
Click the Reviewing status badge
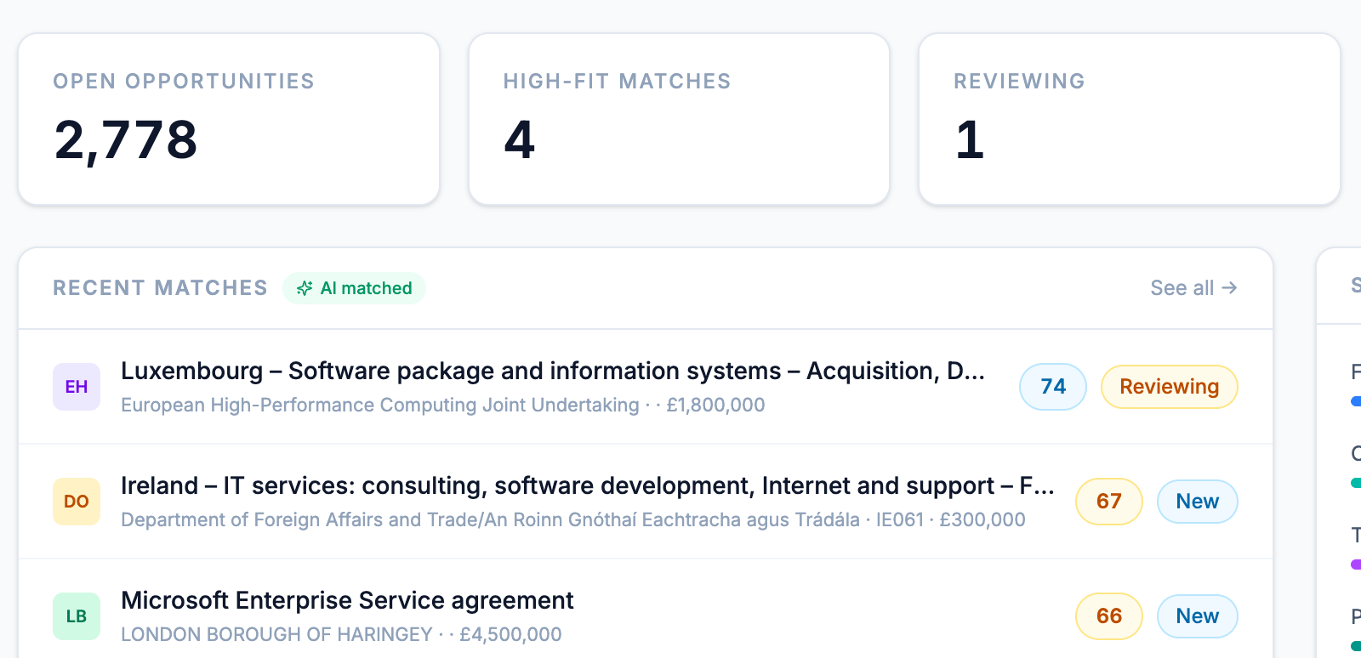pos(1170,387)
